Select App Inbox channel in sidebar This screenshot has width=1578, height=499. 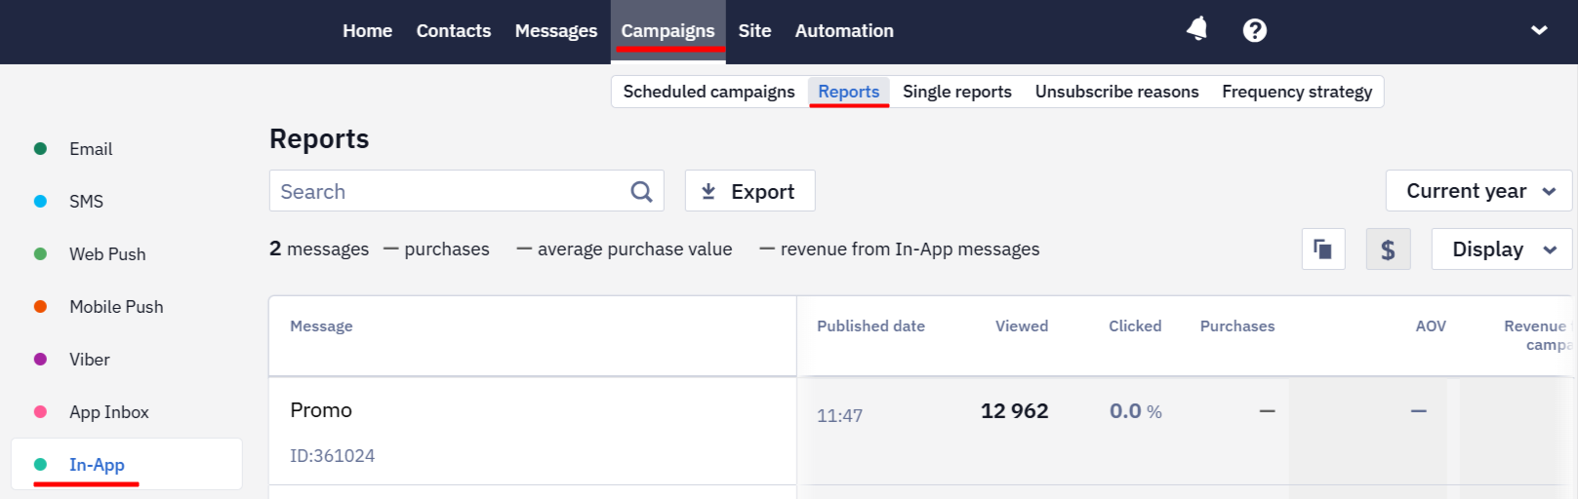(109, 412)
